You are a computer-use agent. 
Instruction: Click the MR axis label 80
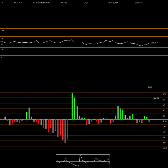[164, 100]
